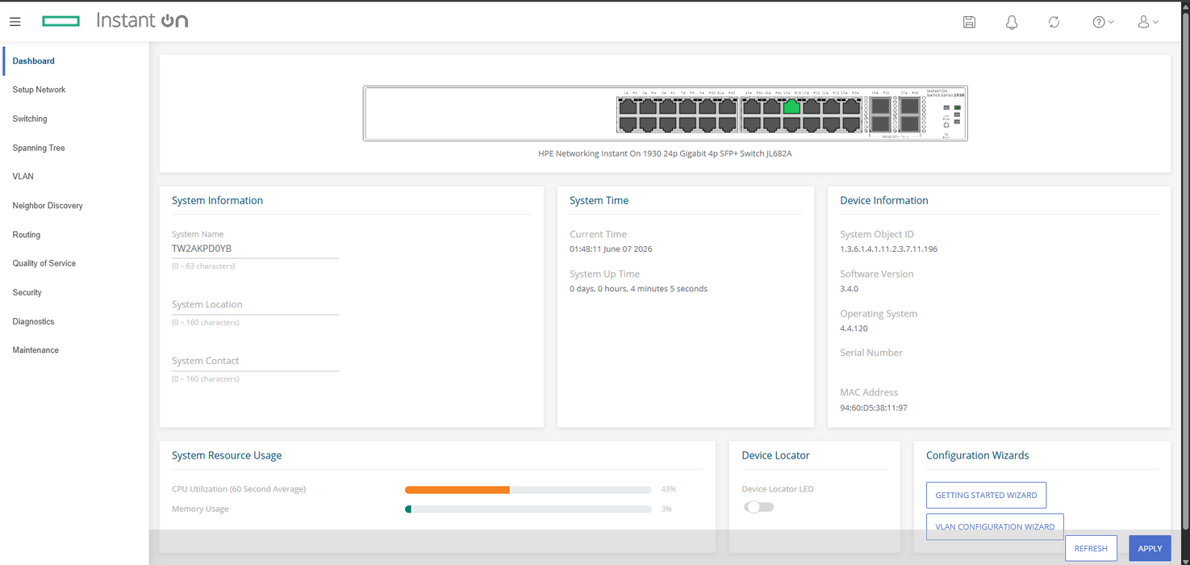Expand the user account chevron

[x=1155, y=22]
